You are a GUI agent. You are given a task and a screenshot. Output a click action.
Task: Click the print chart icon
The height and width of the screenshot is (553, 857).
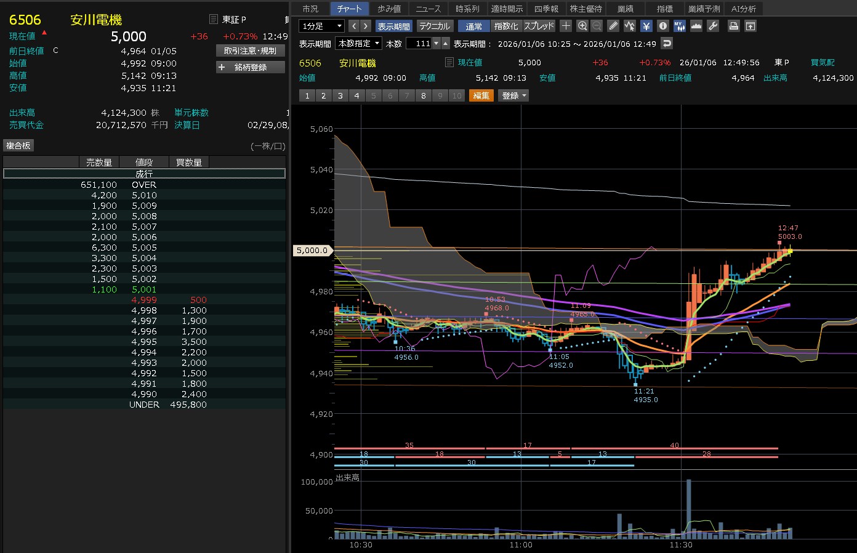coord(734,26)
